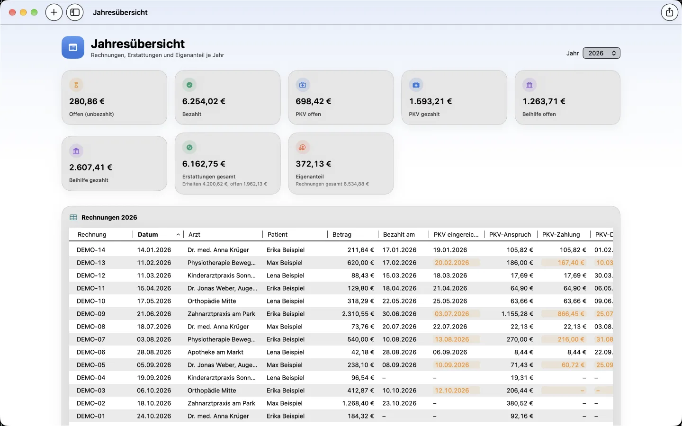Click Orthopädie Mitte in DEMO-03 row
The height and width of the screenshot is (426, 682).
coord(212,390)
